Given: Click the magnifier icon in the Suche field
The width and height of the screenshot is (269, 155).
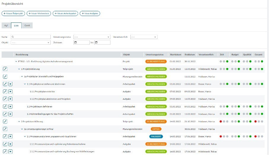Looking at the screenshot, I should point(13,37).
